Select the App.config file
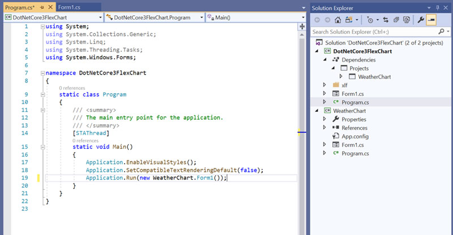453x235 pixels. point(355,136)
